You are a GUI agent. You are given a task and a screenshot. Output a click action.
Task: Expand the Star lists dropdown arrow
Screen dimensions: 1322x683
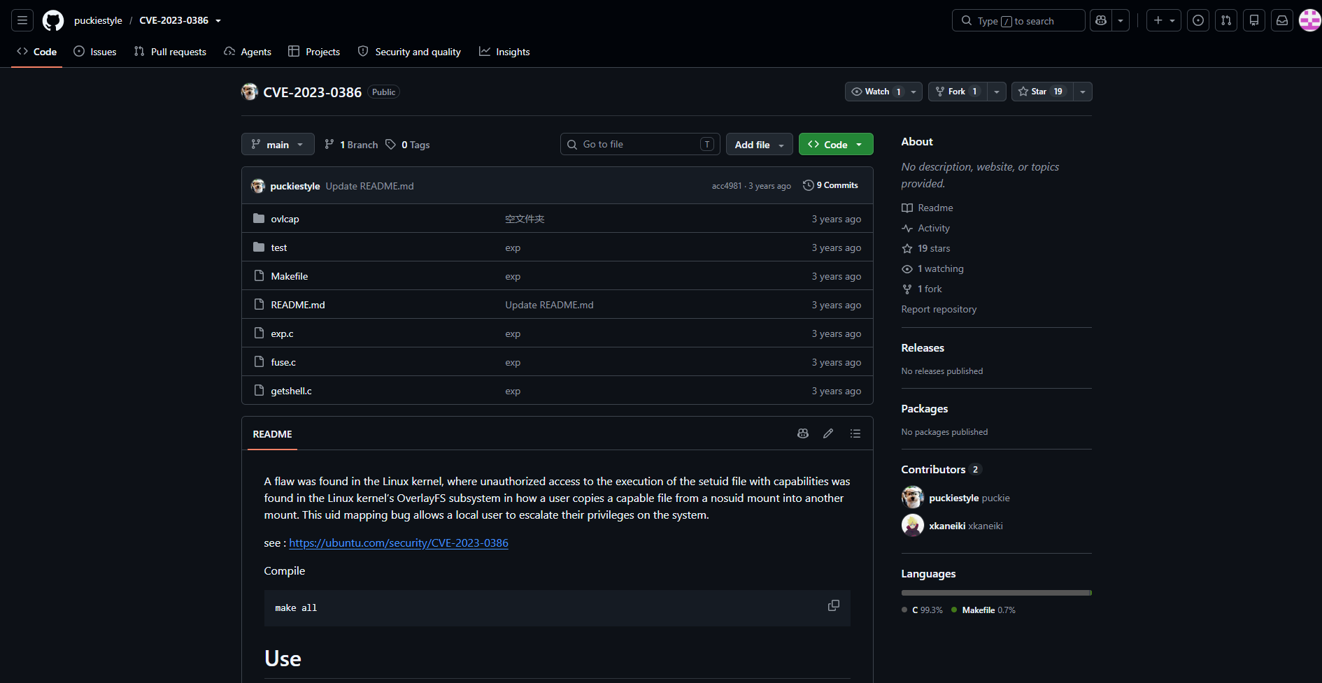click(1083, 92)
